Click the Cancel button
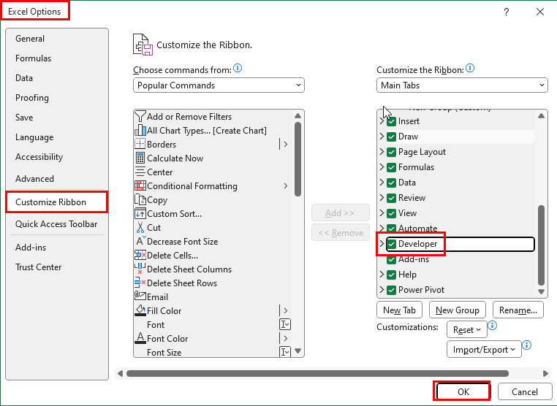The width and height of the screenshot is (557, 406). (525, 391)
